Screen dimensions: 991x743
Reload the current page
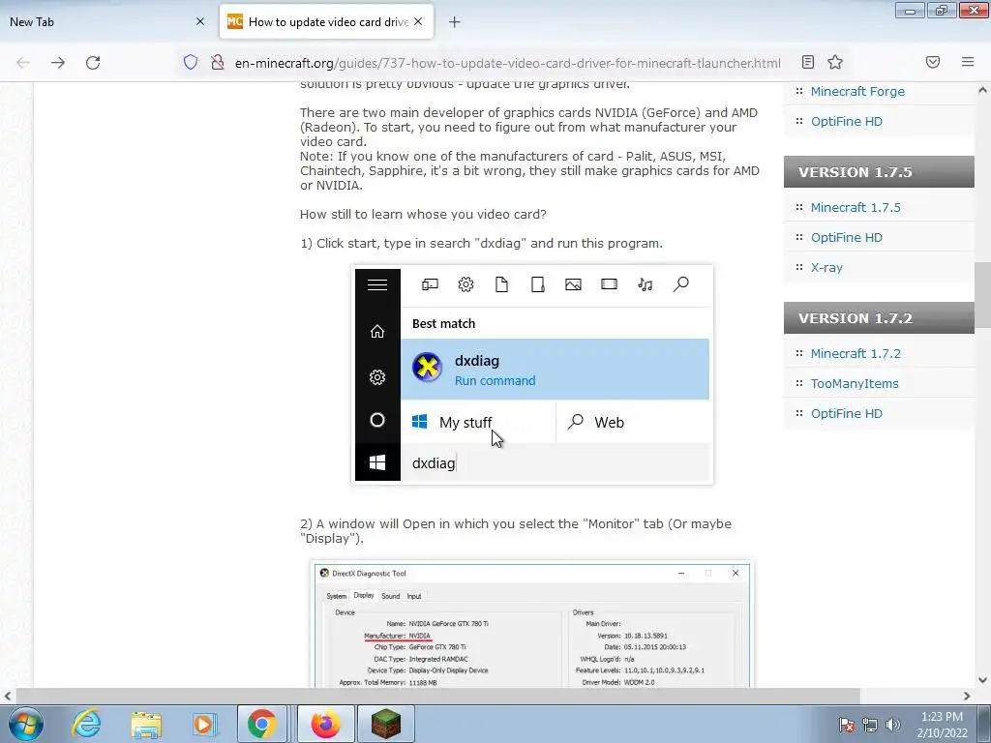coord(93,63)
